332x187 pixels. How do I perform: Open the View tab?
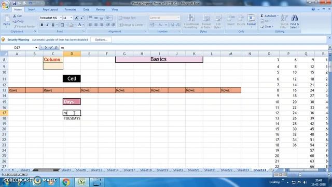click(x=115, y=9)
